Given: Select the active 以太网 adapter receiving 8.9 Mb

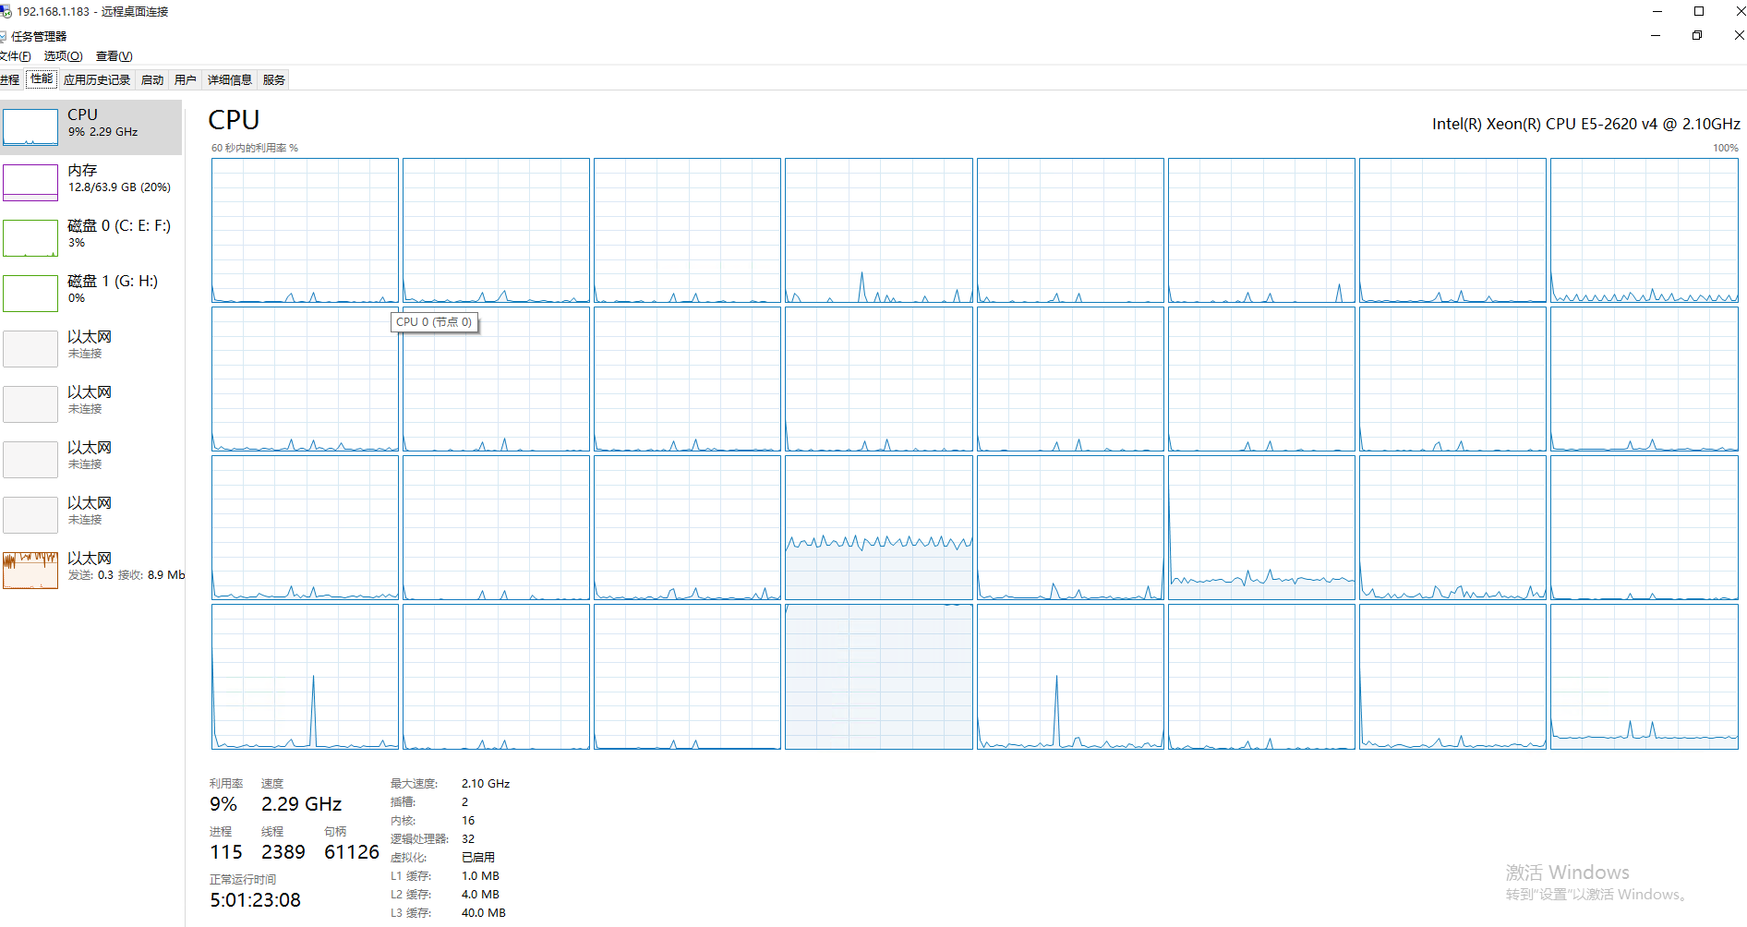Looking at the screenshot, I should tap(92, 568).
